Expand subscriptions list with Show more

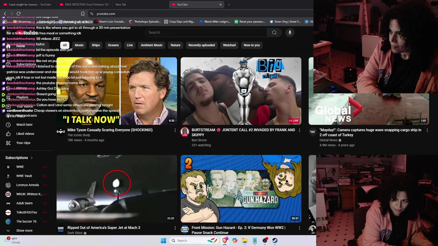click(24, 231)
